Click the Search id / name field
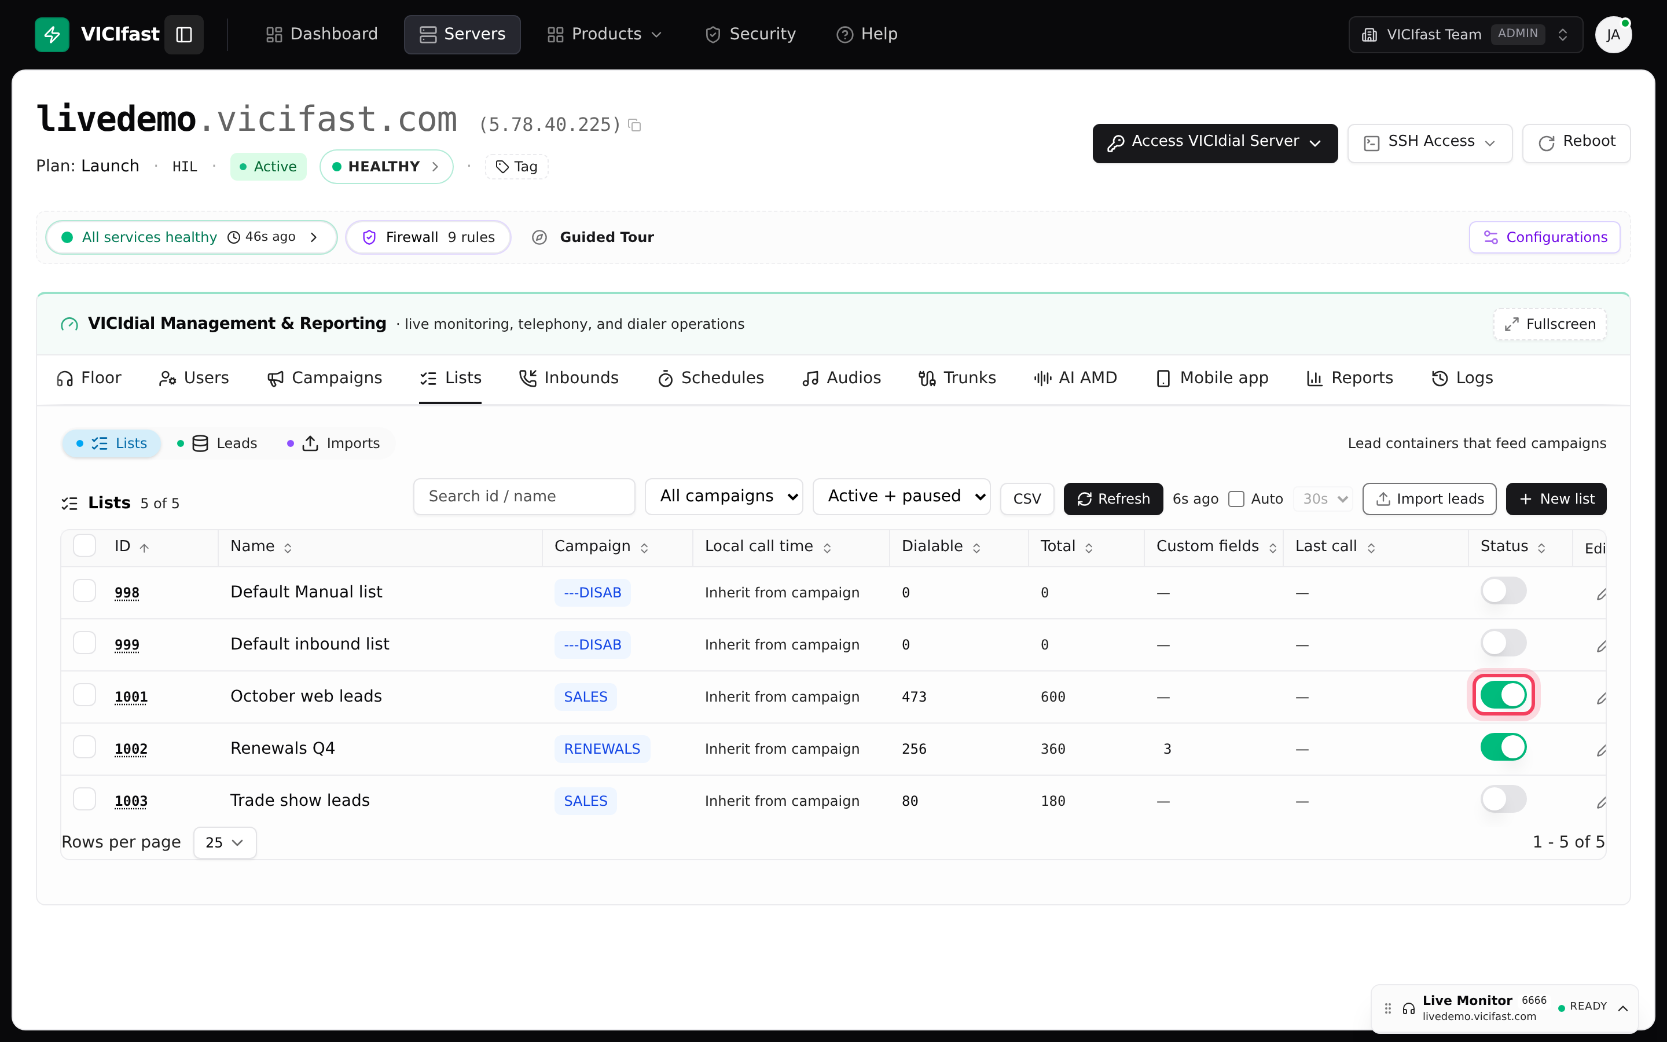 524,496
